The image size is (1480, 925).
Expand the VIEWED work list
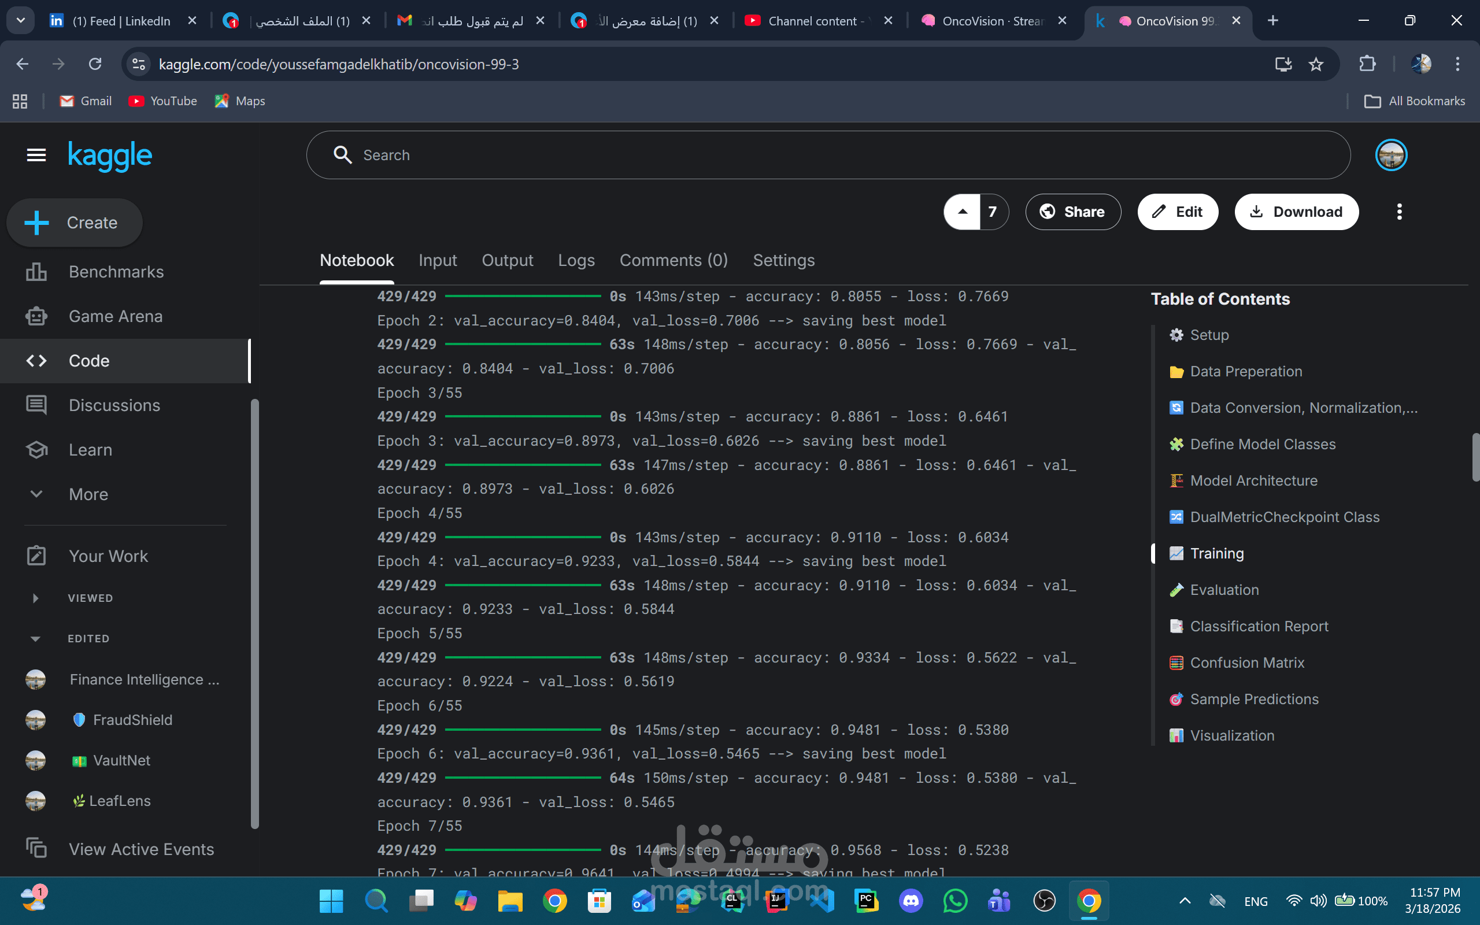pyautogui.click(x=35, y=598)
